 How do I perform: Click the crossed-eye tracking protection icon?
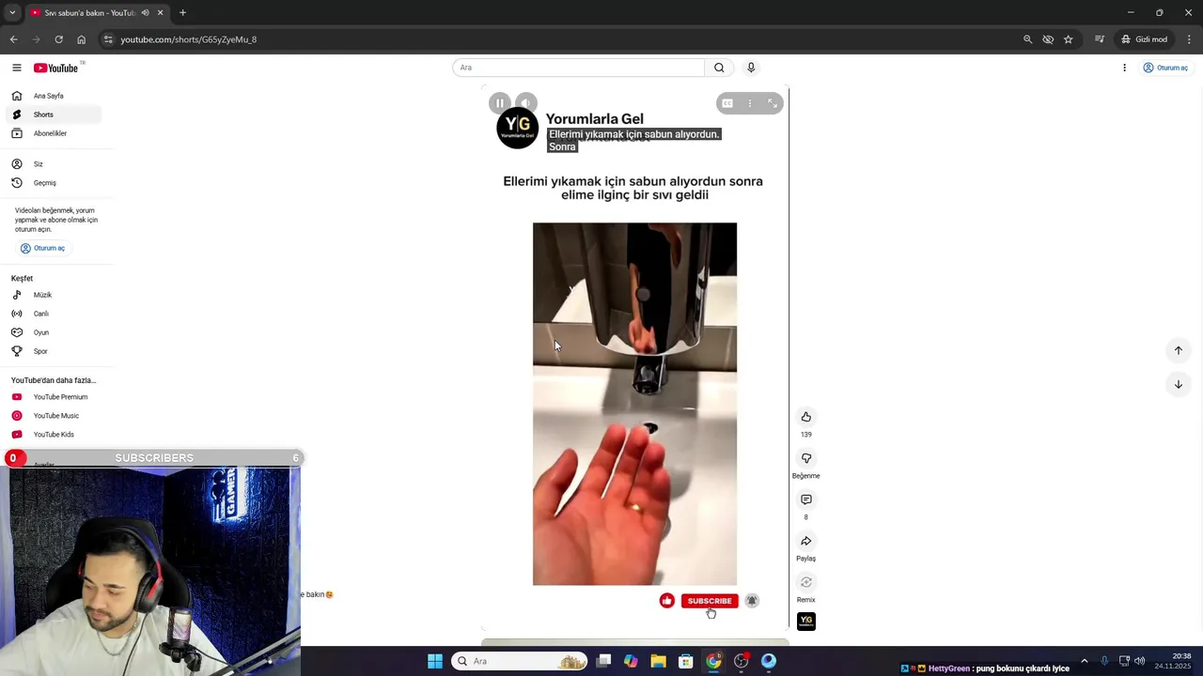point(1048,39)
